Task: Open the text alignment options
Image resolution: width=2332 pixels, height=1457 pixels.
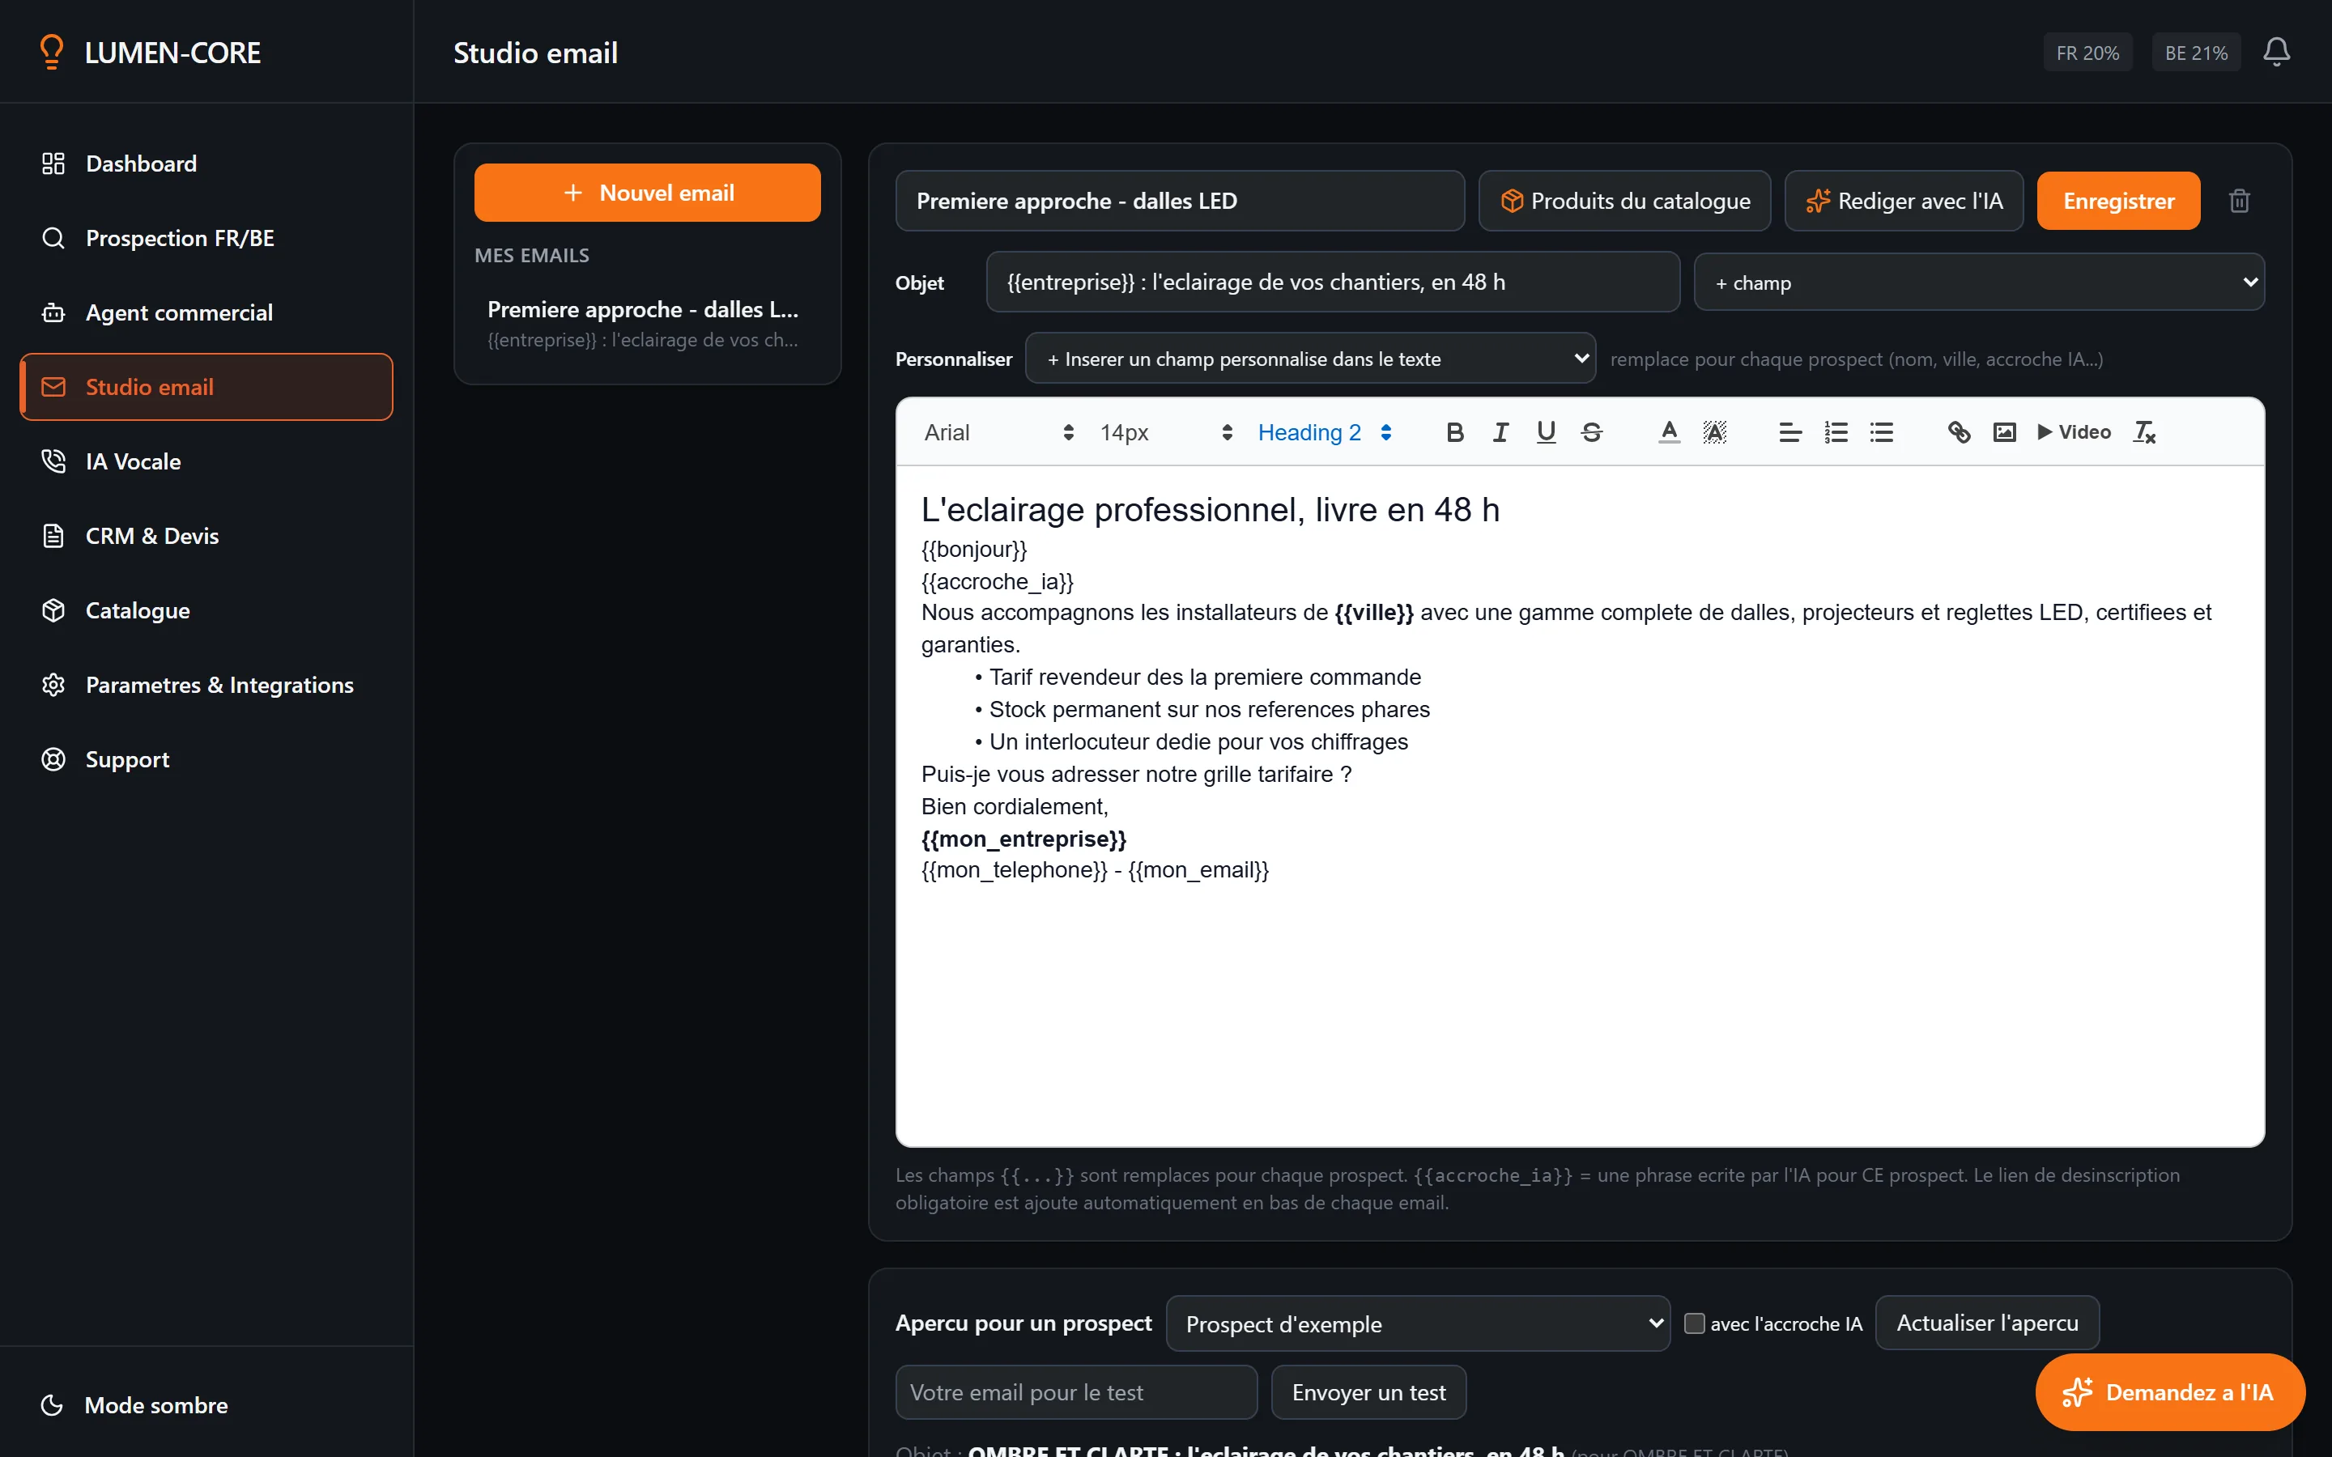Action: (1789, 433)
